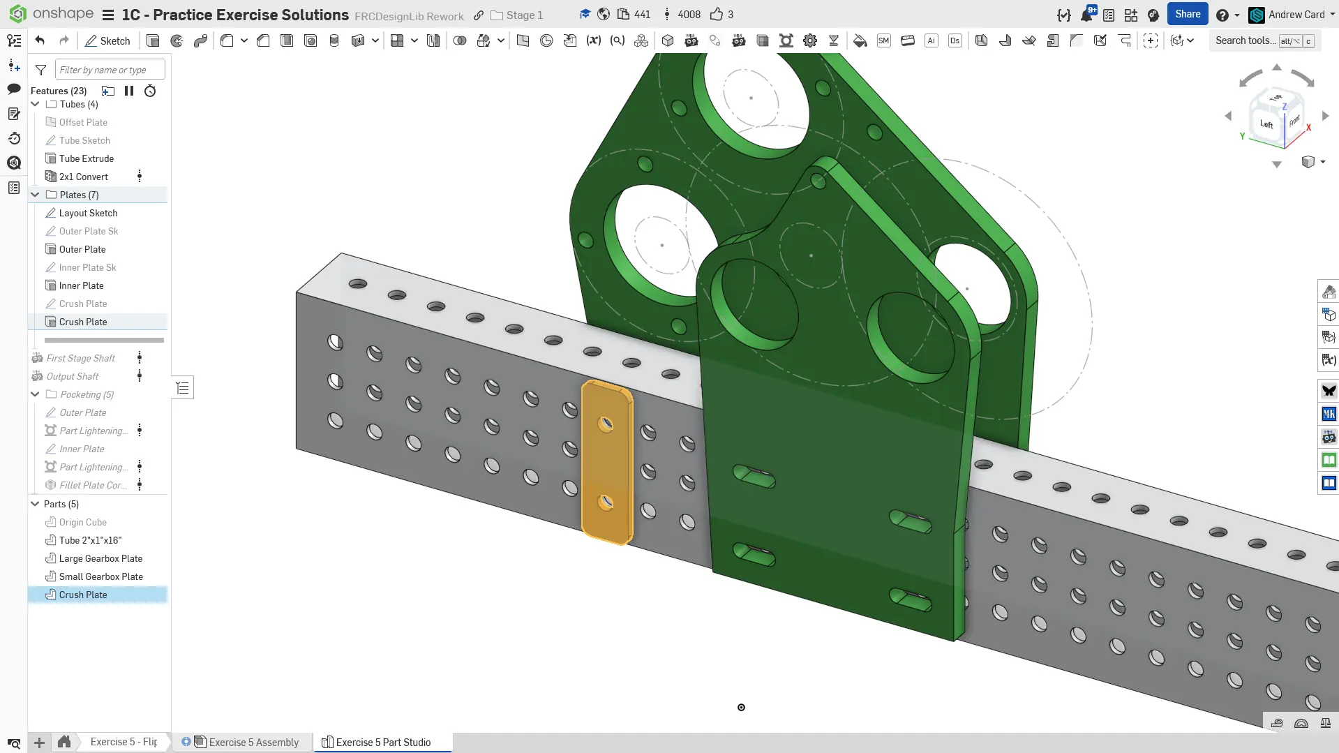
Task: Open the notifications bell
Action: pos(1086,15)
